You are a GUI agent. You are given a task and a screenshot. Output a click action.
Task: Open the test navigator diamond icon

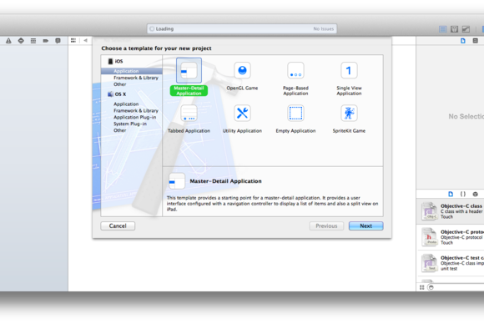tap(21, 41)
